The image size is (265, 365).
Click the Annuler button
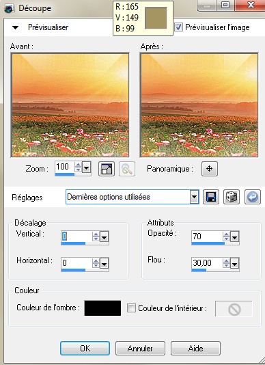click(140, 348)
